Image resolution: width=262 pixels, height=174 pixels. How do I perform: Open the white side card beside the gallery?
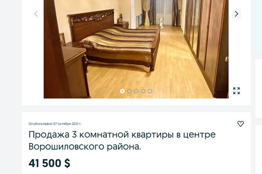click(259, 89)
